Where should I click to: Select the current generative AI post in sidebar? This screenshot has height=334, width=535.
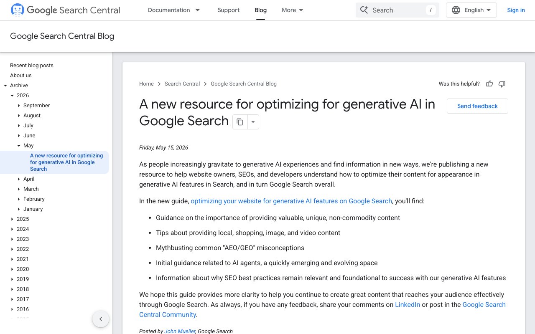pyautogui.click(x=67, y=162)
